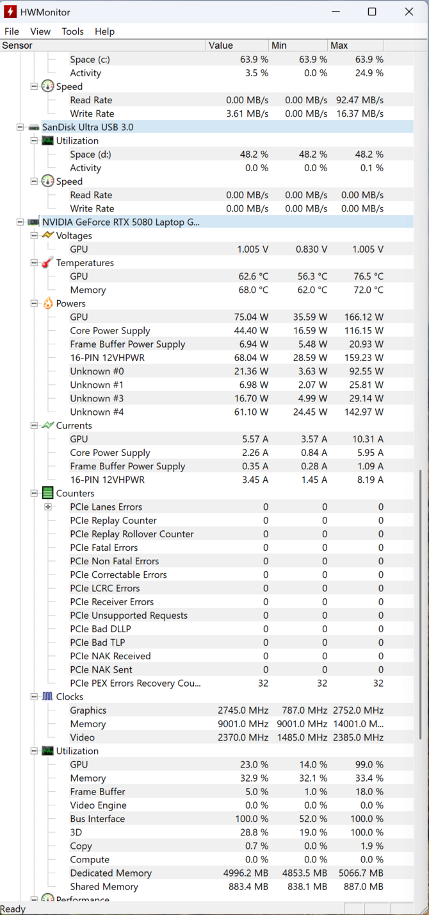Click the Speed gauge icon above SanDisk

47,86
